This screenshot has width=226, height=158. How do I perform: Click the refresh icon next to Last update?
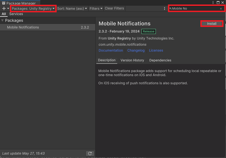[x=90, y=154]
